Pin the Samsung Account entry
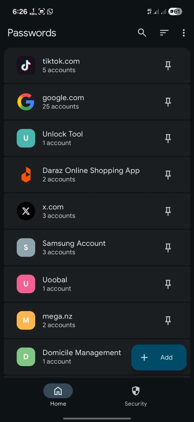The width and height of the screenshot is (194, 422). 168,248
